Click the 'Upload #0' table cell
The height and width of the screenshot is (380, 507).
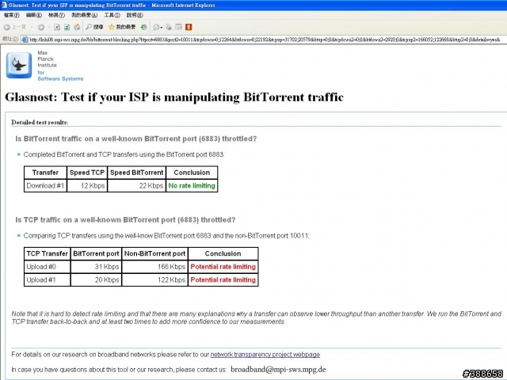point(48,267)
